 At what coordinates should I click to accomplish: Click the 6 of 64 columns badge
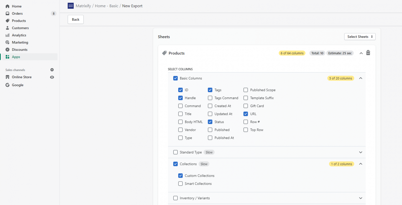292,53
